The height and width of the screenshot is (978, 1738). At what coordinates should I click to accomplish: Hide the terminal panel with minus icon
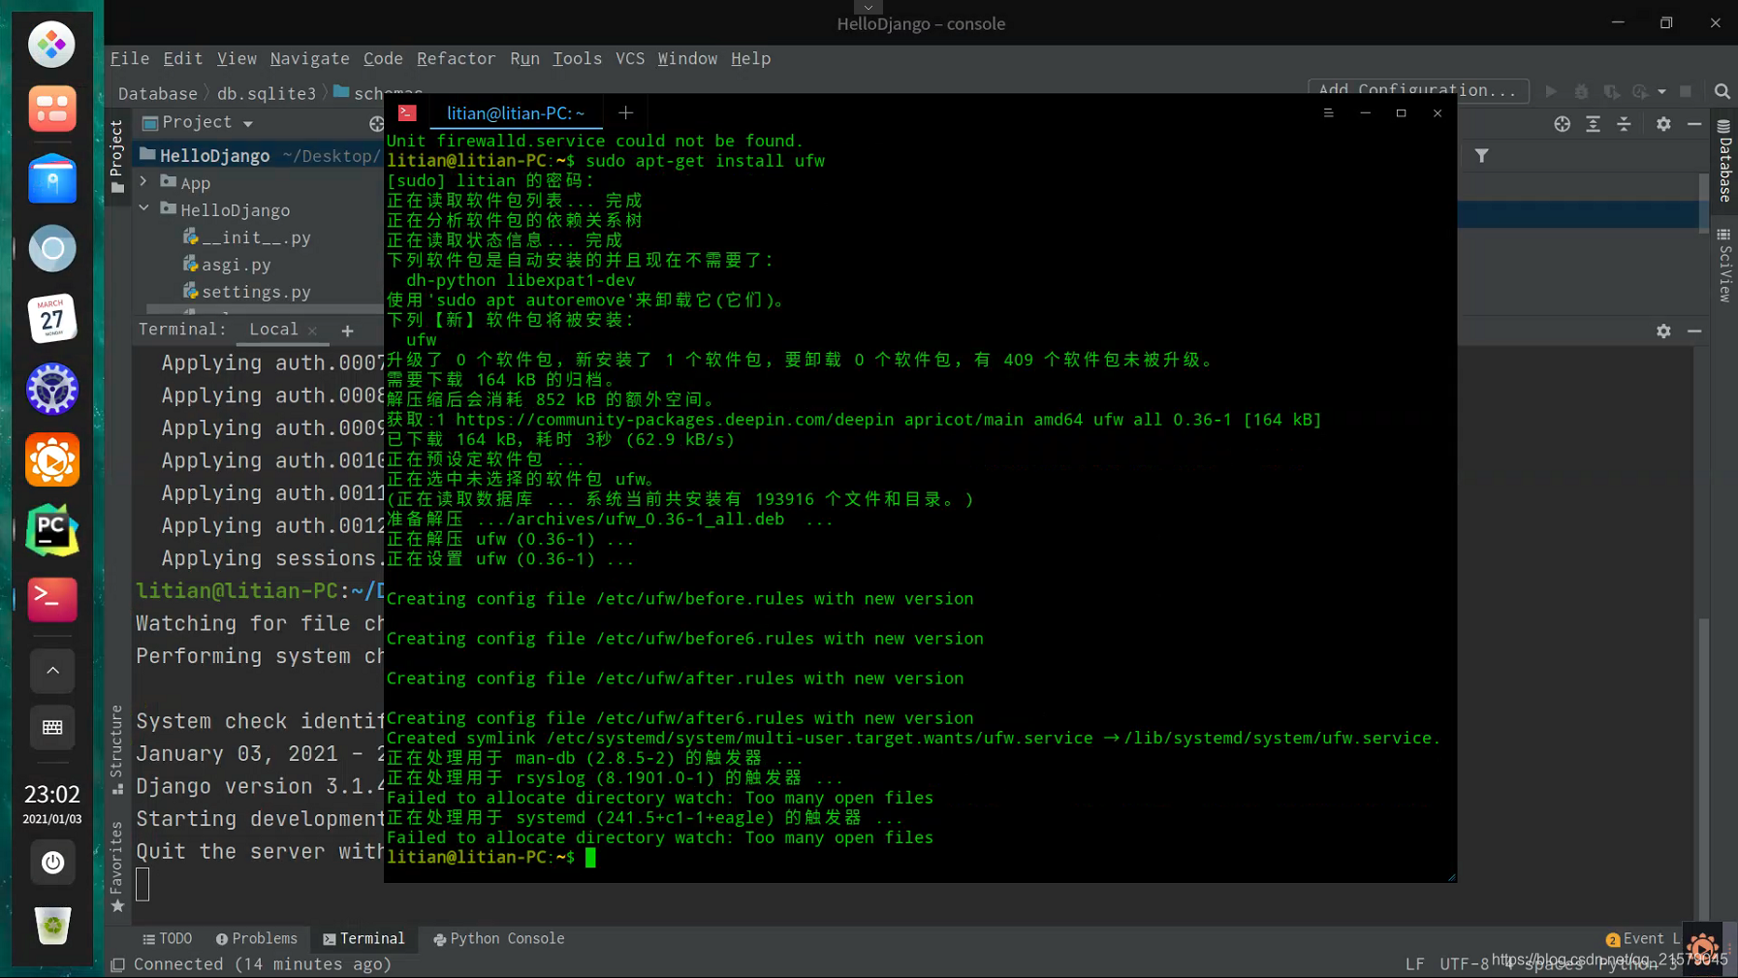(x=1694, y=331)
